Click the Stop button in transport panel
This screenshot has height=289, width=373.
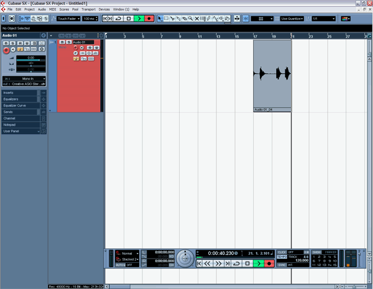tap(247, 264)
